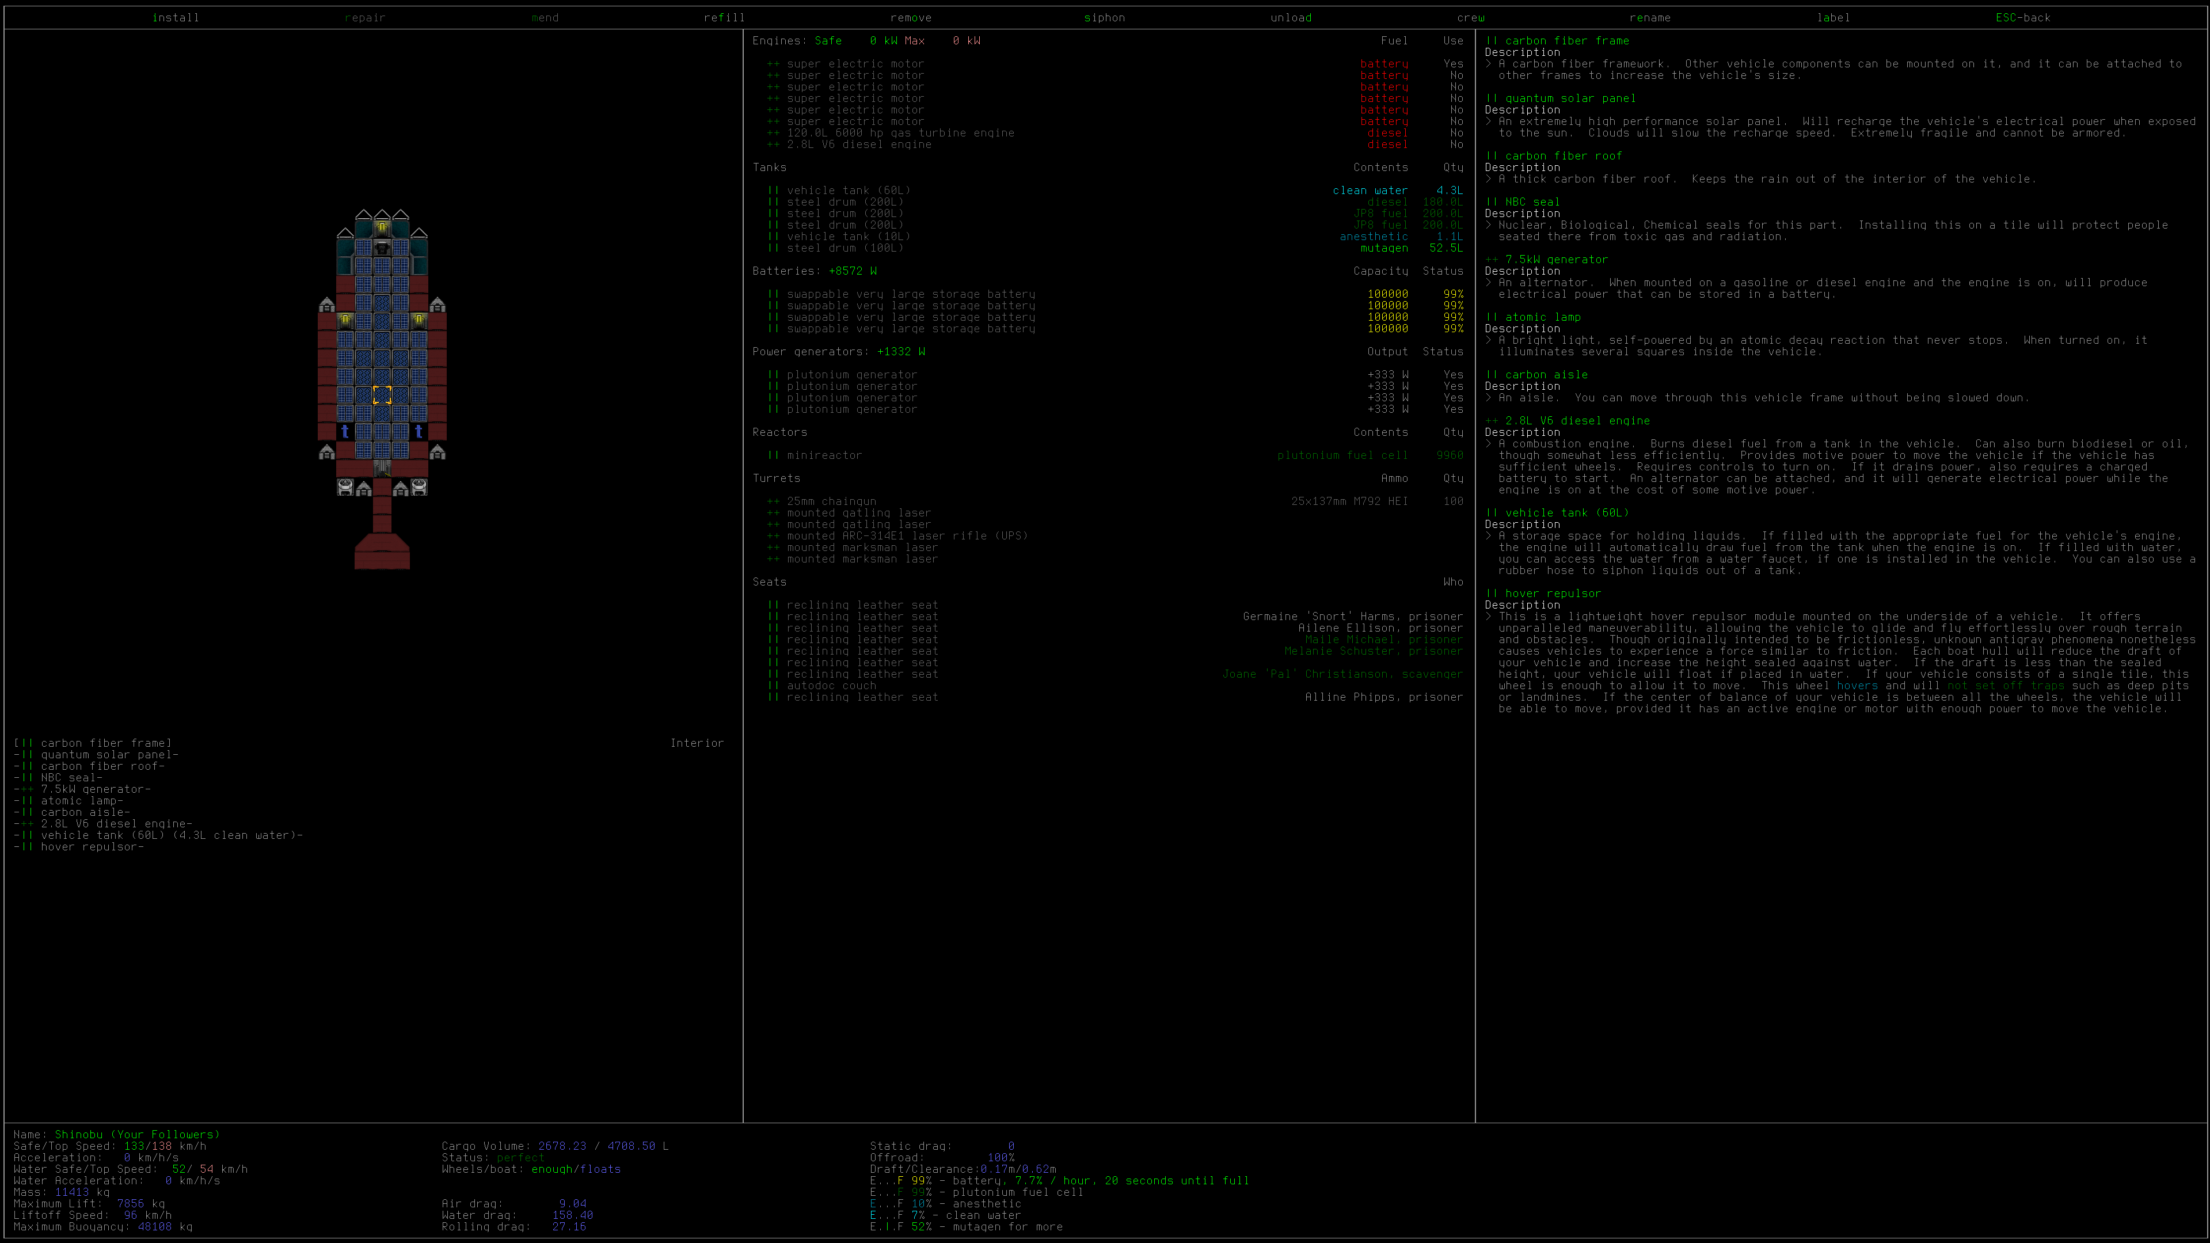Click the 25mm chaingun turret row
The image size is (2210, 1243).
[1115, 502]
